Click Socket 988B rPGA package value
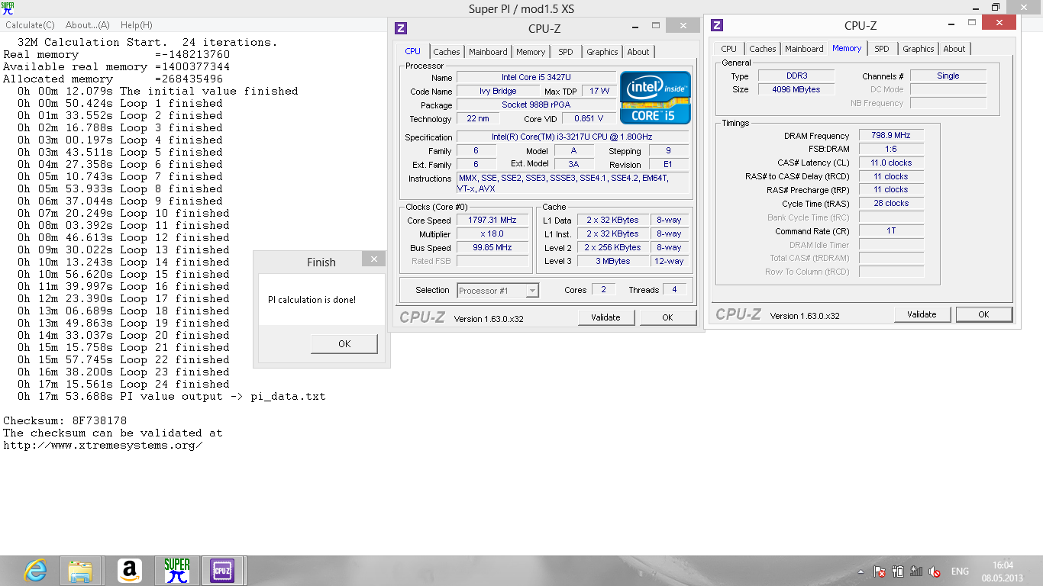The image size is (1043, 586). 536,105
